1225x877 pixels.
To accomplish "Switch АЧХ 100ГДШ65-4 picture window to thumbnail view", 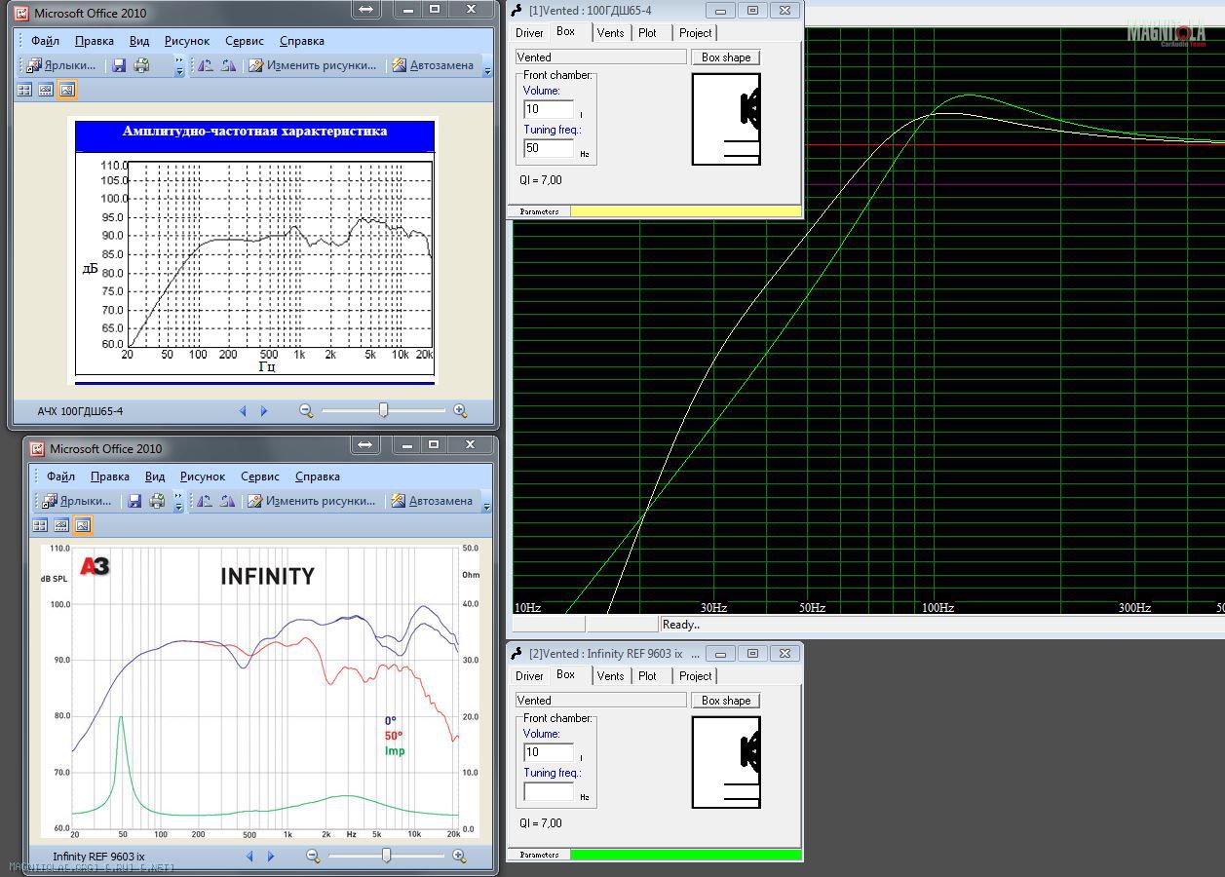I will pos(24,90).
